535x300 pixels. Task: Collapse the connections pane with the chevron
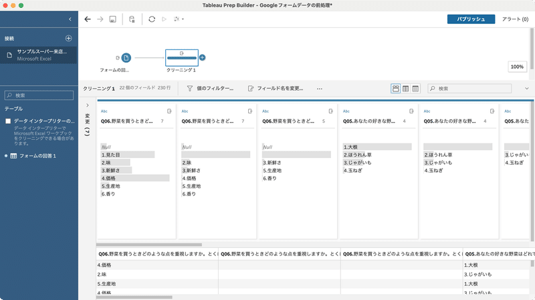coord(70,19)
